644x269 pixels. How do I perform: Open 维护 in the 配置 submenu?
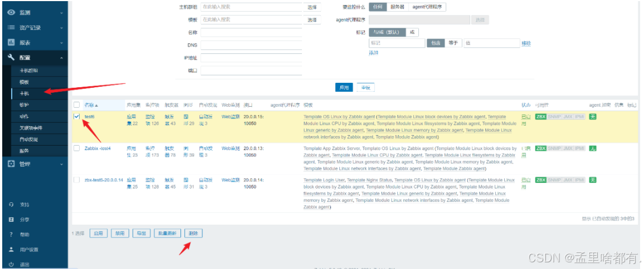24,105
